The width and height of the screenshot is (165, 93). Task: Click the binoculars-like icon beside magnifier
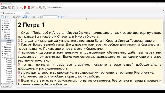(x=40, y=17)
